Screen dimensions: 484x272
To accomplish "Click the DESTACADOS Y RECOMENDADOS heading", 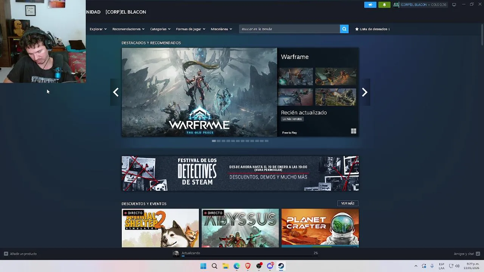I will tap(151, 43).
